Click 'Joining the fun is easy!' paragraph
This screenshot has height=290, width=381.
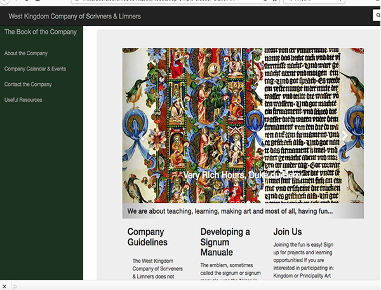coord(304,260)
